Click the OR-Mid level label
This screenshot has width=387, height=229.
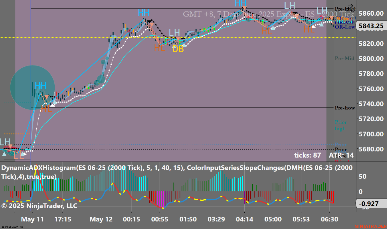(x=345, y=22)
